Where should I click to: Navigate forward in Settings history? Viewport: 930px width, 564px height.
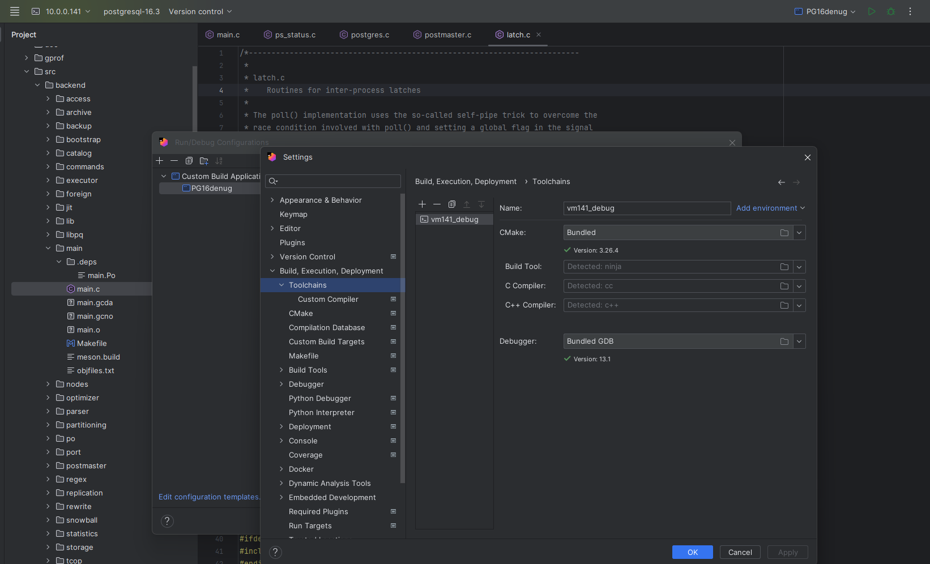pyautogui.click(x=796, y=182)
